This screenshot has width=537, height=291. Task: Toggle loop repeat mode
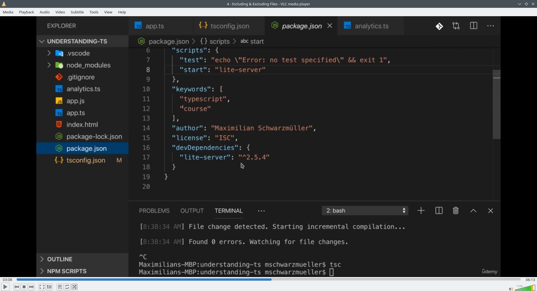(x=67, y=287)
